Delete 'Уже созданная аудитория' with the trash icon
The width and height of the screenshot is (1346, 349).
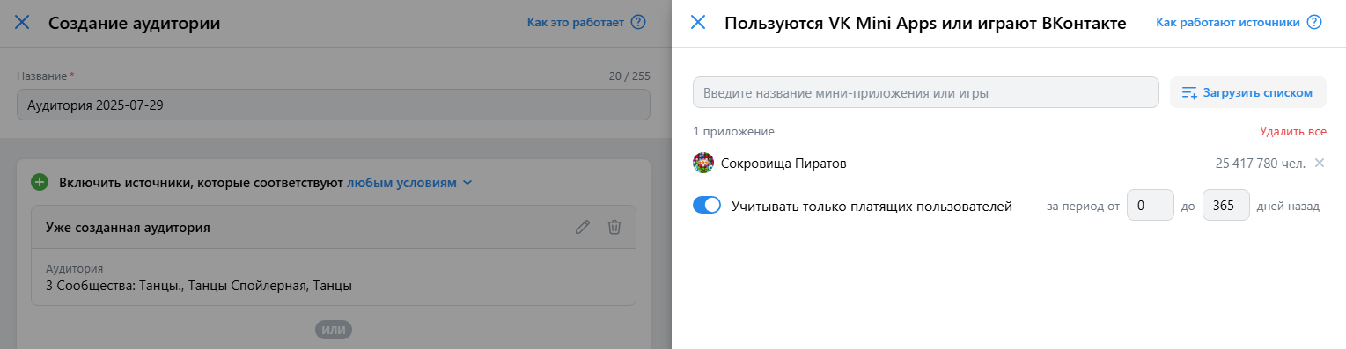(x=614, y=227)
